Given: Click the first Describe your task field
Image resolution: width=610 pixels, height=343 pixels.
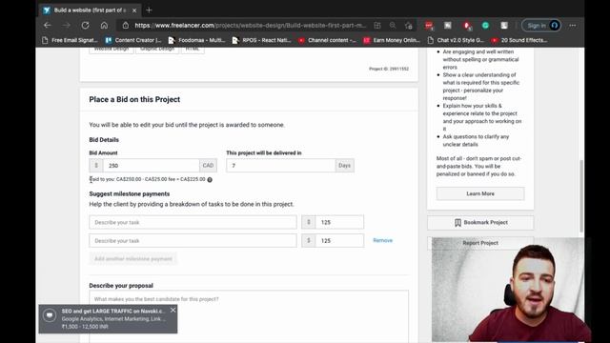Looking at the screenshot, I should pos(193,222).
